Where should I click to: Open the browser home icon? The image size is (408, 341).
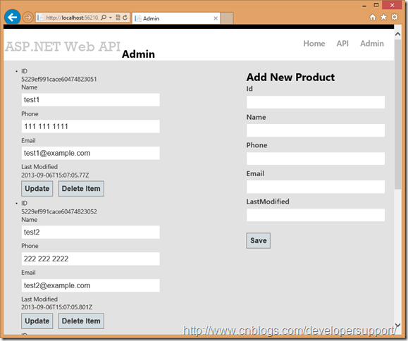(x=373, y=18)
